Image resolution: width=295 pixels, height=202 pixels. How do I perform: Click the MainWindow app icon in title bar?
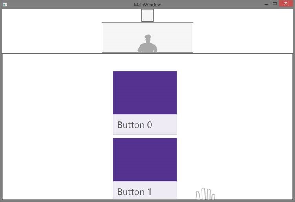pos(5,4)
